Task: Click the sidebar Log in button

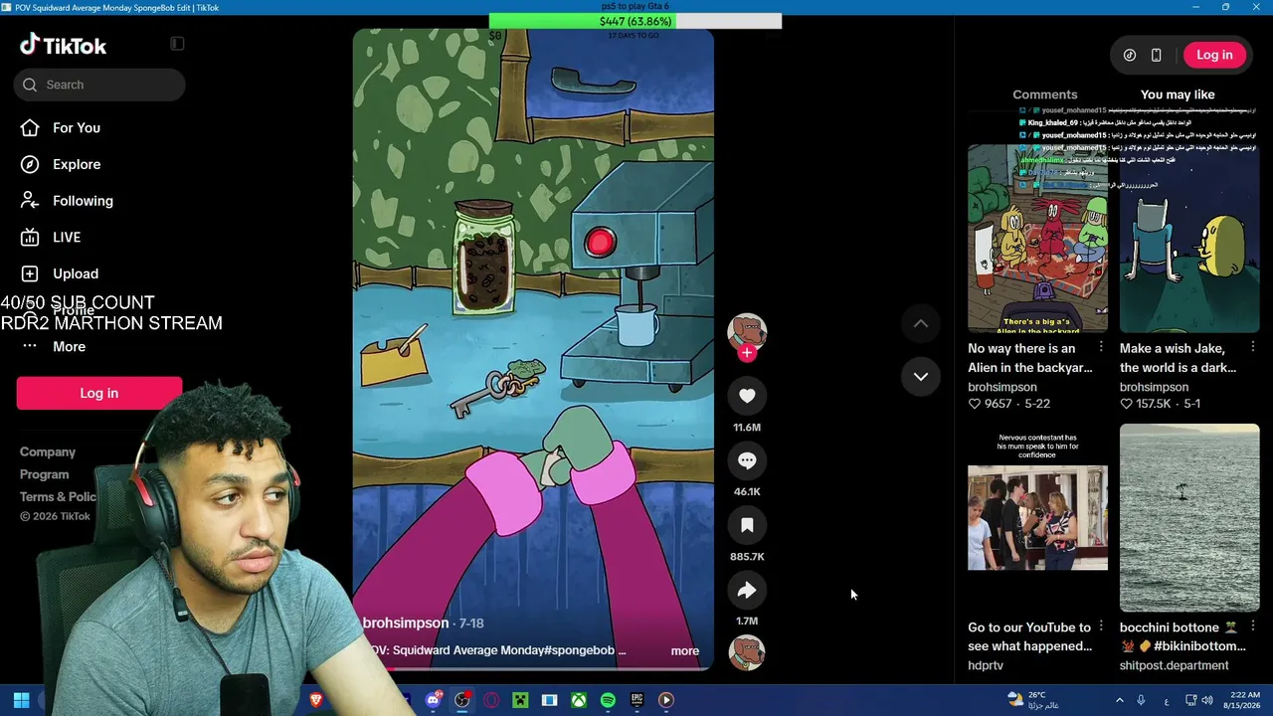Action: pyautogui.click(x=99, y=393)
